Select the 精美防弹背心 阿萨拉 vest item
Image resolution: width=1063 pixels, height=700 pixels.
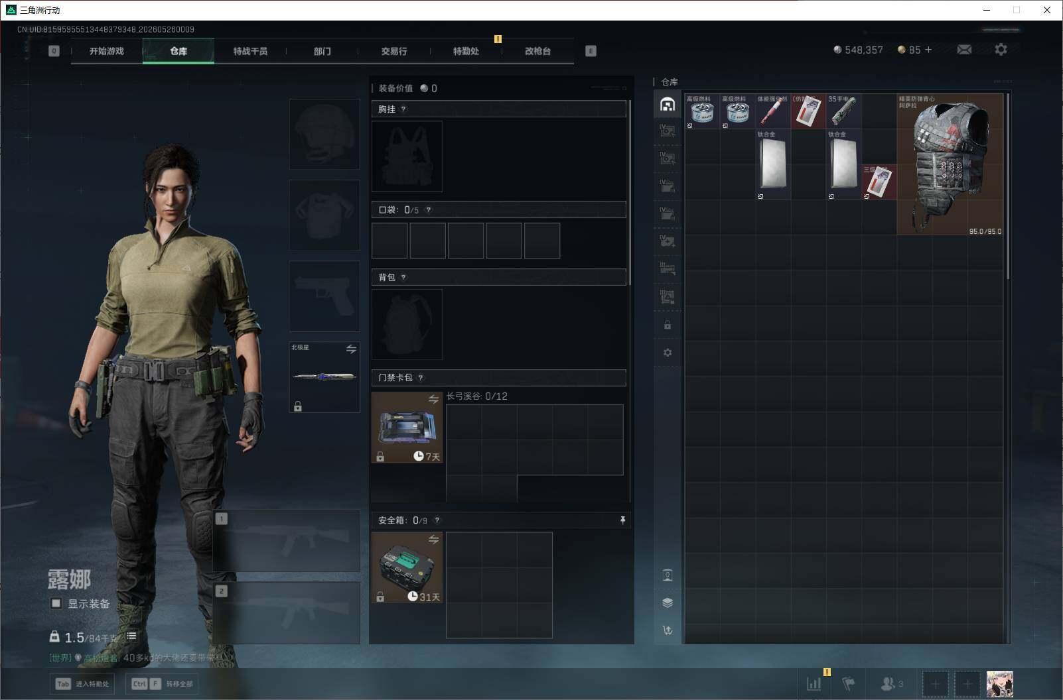click(950, 164)
